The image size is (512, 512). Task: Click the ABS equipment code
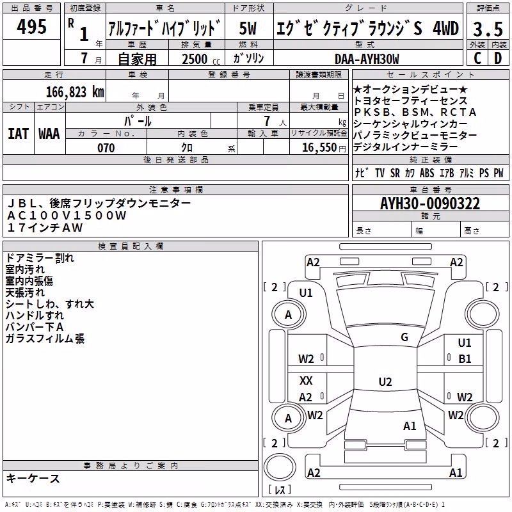(427, 173)
